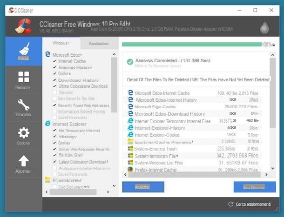Screen dimensions: 284x217
Task: Uncheck Internet Cache under Microsoft Edge
Action: click(x=54, y=61)
